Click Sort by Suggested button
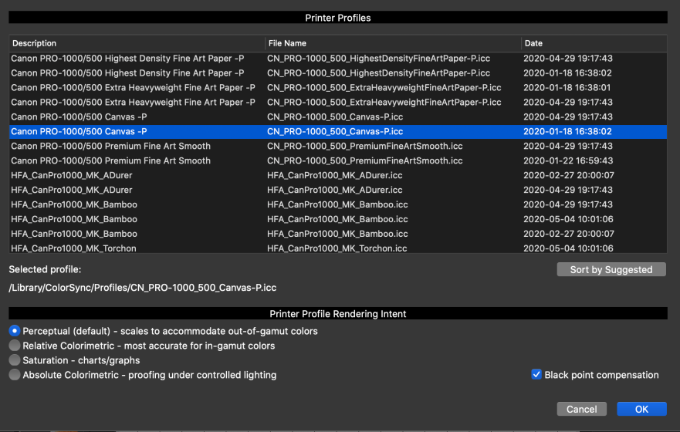 611,269
